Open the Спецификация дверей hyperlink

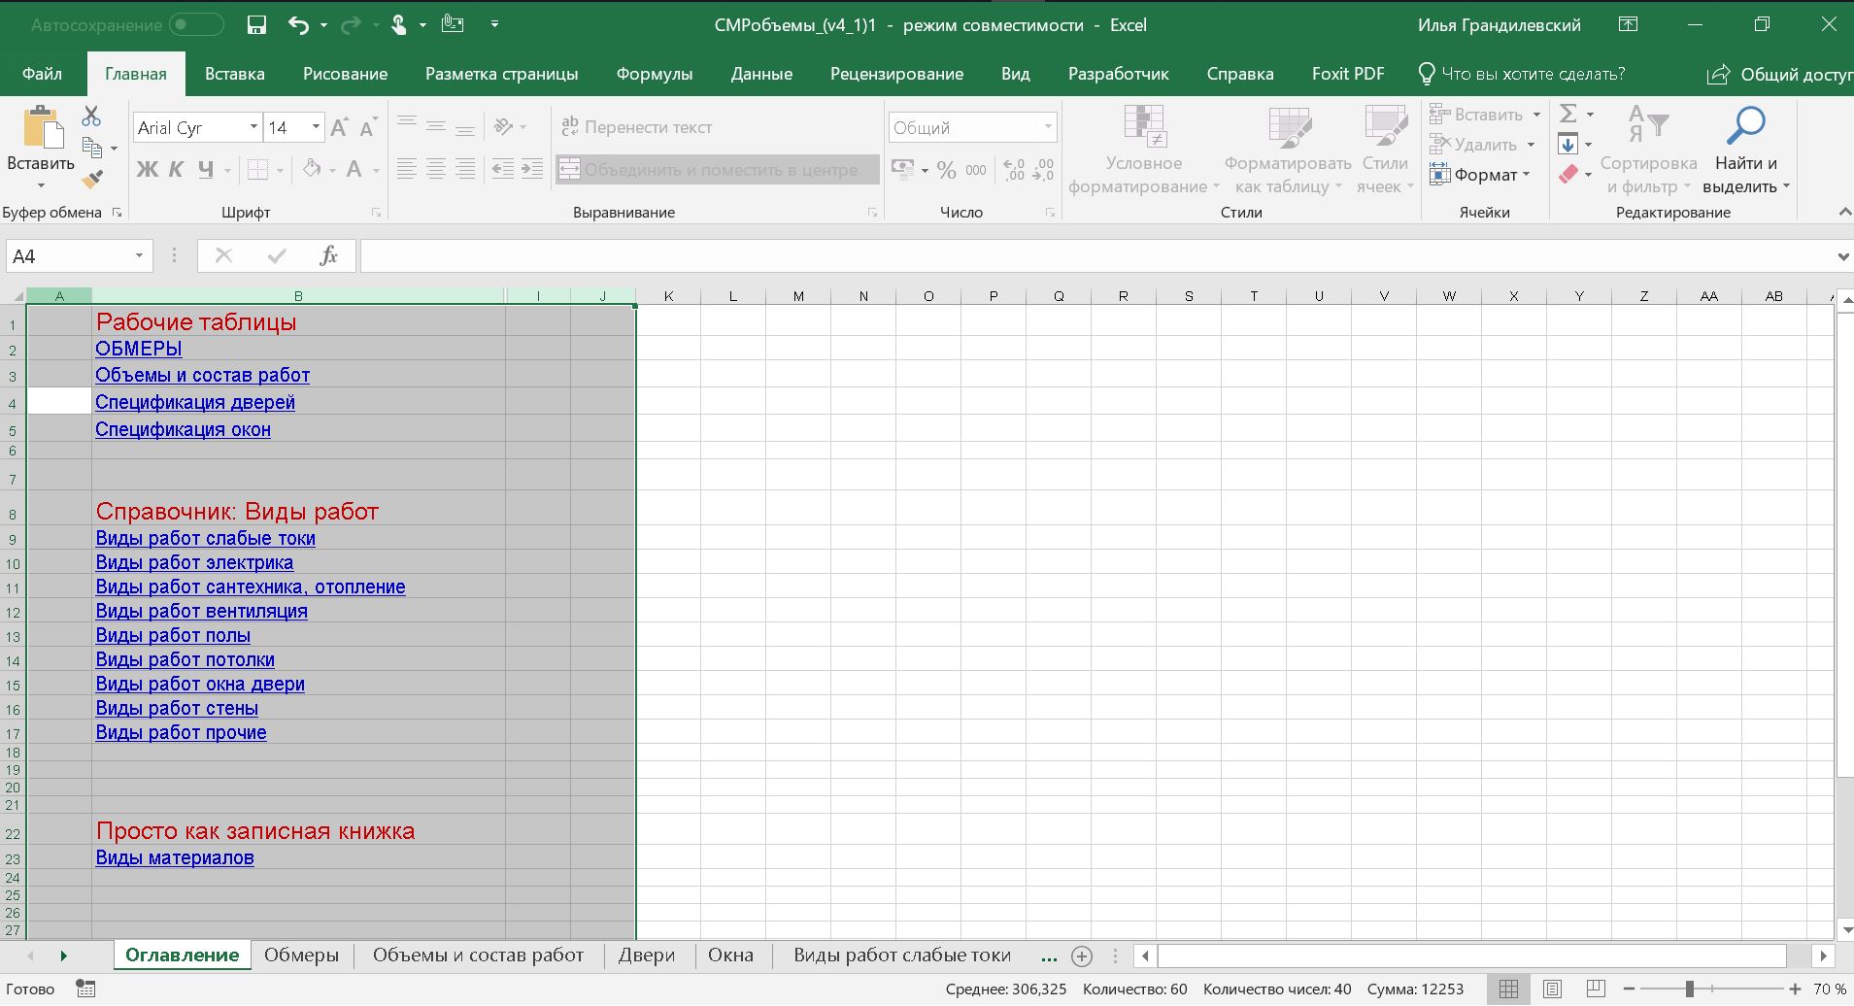[194, 402]
